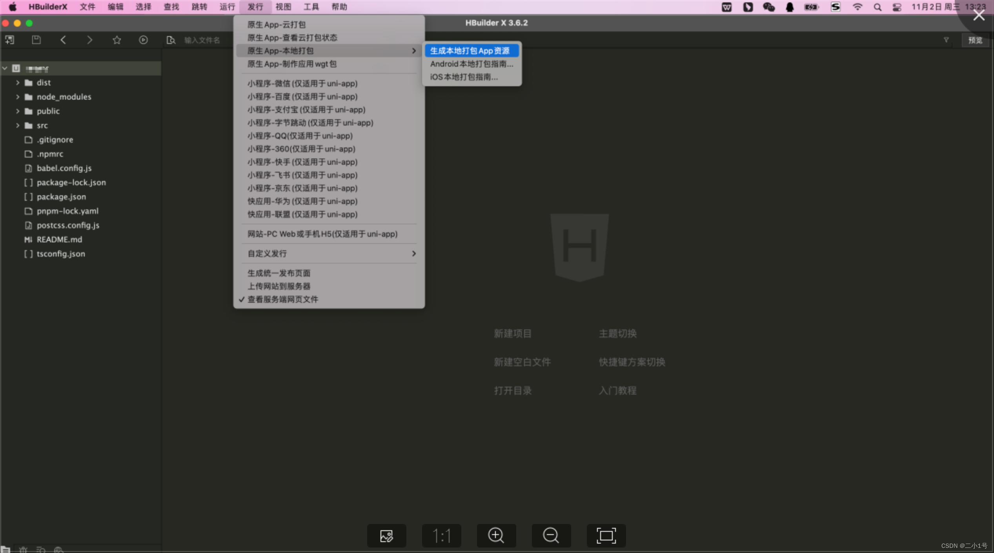Collapse the project root node
The width and height of the screenshot is (994, 553).
pyautogui.click(x=5, y=68)
